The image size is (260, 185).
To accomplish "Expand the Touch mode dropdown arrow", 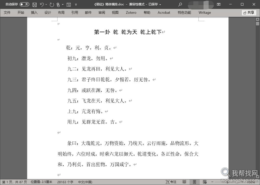I will tap(63, 5).
